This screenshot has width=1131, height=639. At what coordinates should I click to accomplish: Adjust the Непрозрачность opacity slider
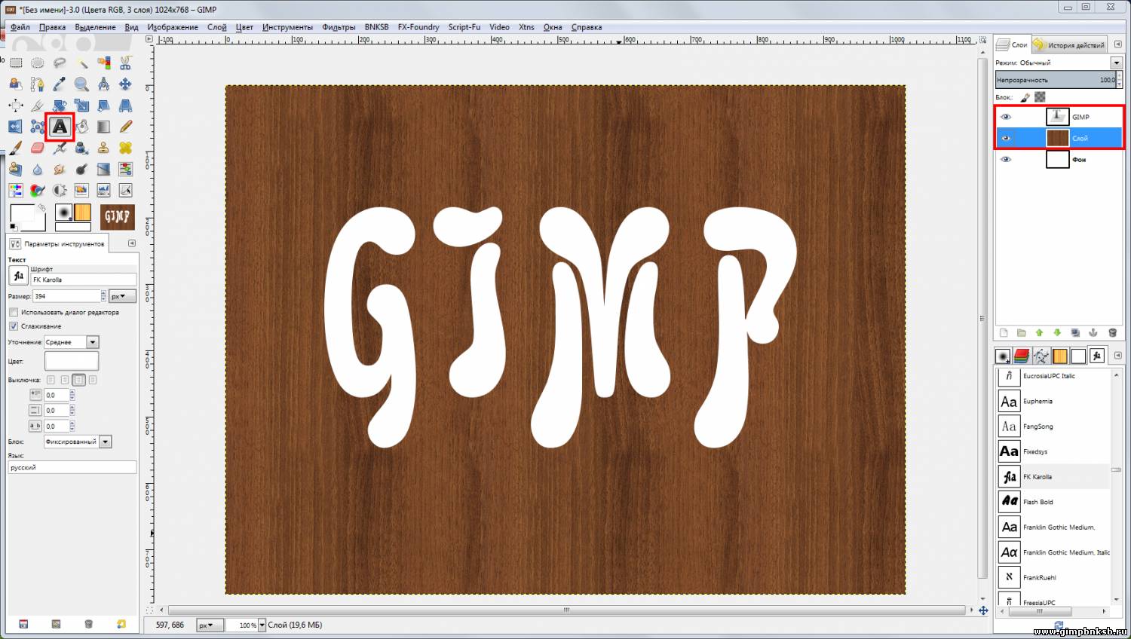(1056, 80)
